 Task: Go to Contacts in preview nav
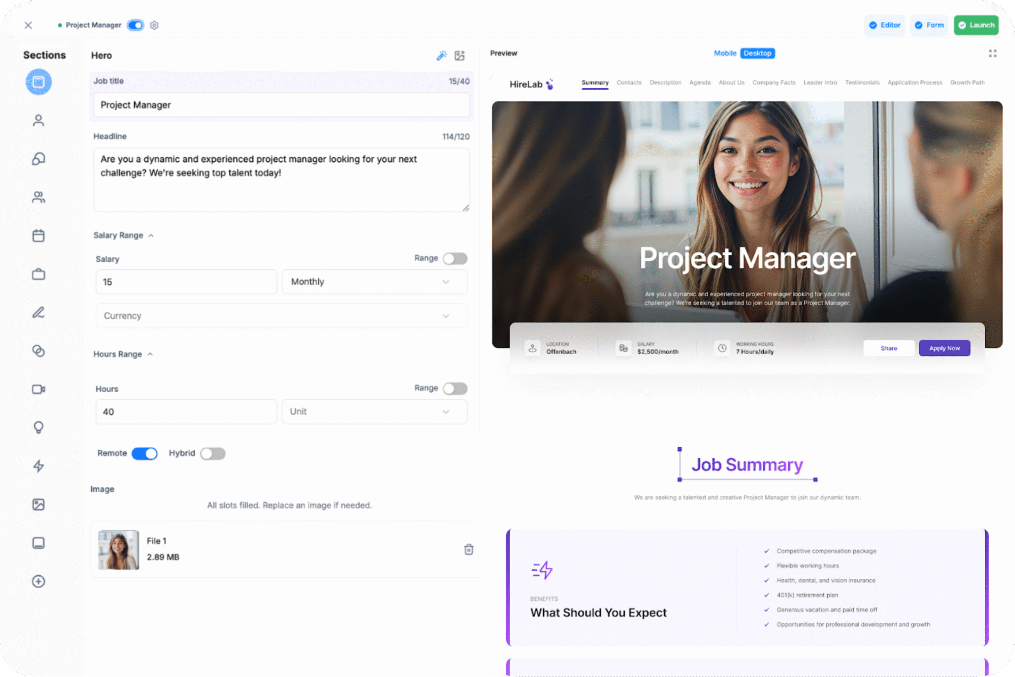point(629,82)
